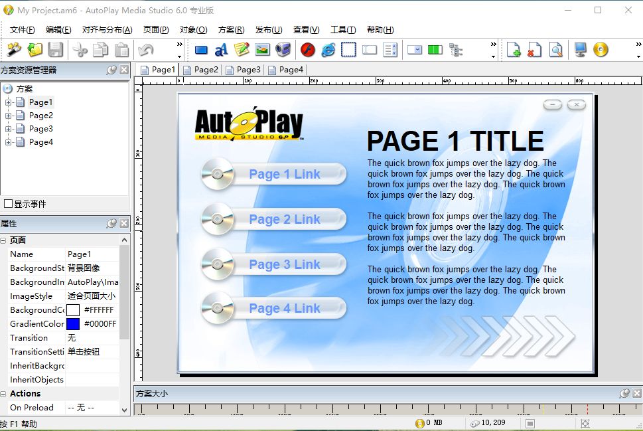Insert a Flash object from toolbar

pos(307,50)
